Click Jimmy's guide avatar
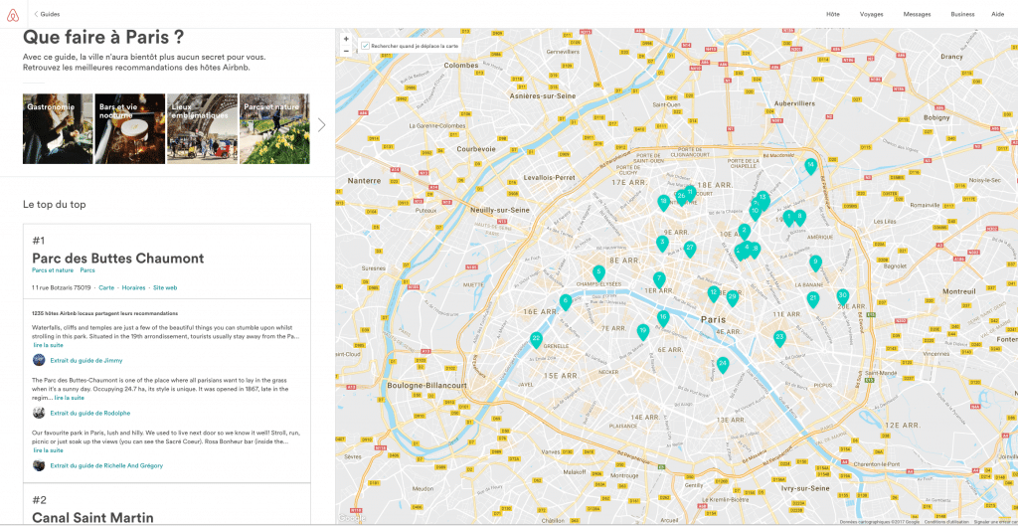This screenshot has height=526, width=1018. [39, 360]
